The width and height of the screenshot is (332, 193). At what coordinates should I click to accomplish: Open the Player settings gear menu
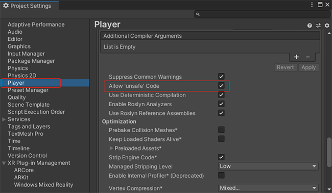tap(327, 26)
